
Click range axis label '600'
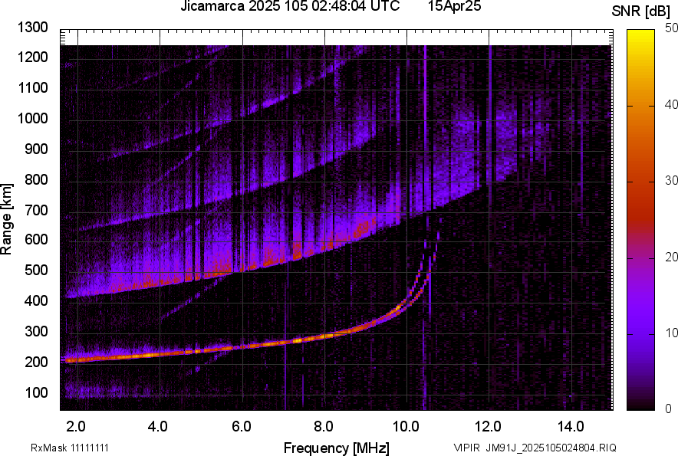click(x=36, y=239)
